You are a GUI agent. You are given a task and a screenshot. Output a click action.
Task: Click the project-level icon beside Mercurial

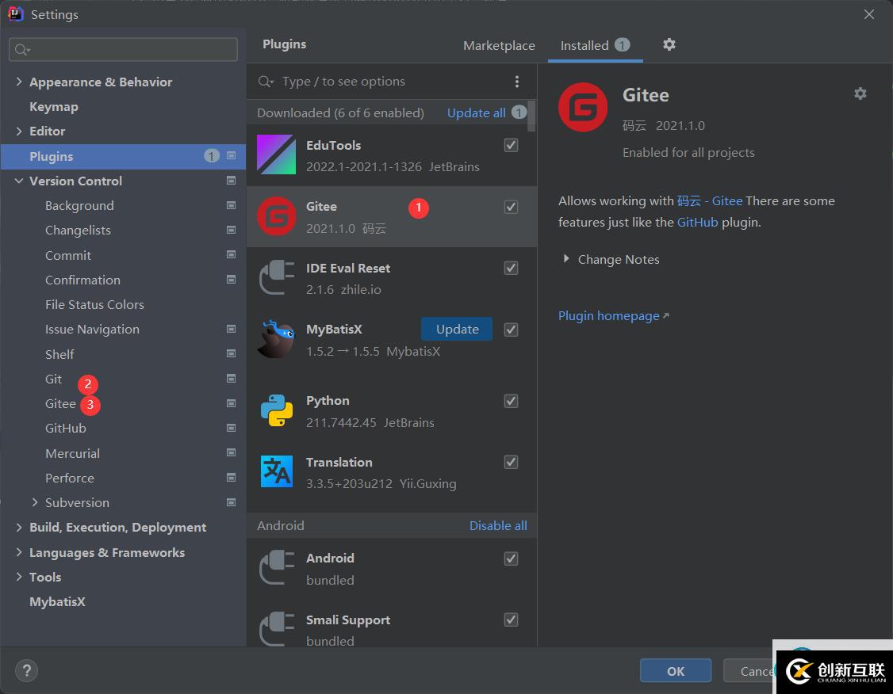tap(232, 452)
